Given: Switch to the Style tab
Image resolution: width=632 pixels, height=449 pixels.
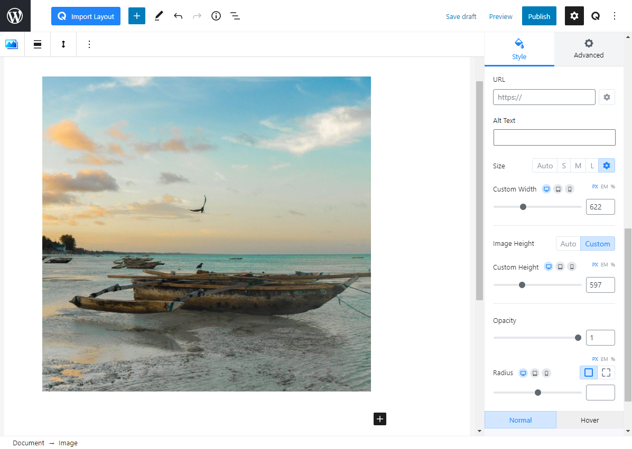Looking at the screenshot, I should 519,49.
